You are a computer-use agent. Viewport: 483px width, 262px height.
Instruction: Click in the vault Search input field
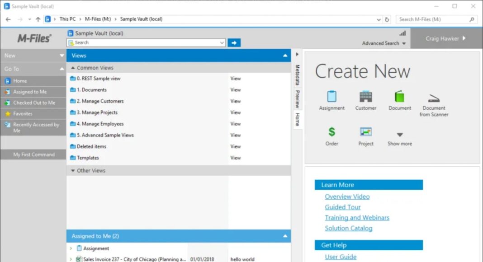pyautogui.click(x=145, y=43)
